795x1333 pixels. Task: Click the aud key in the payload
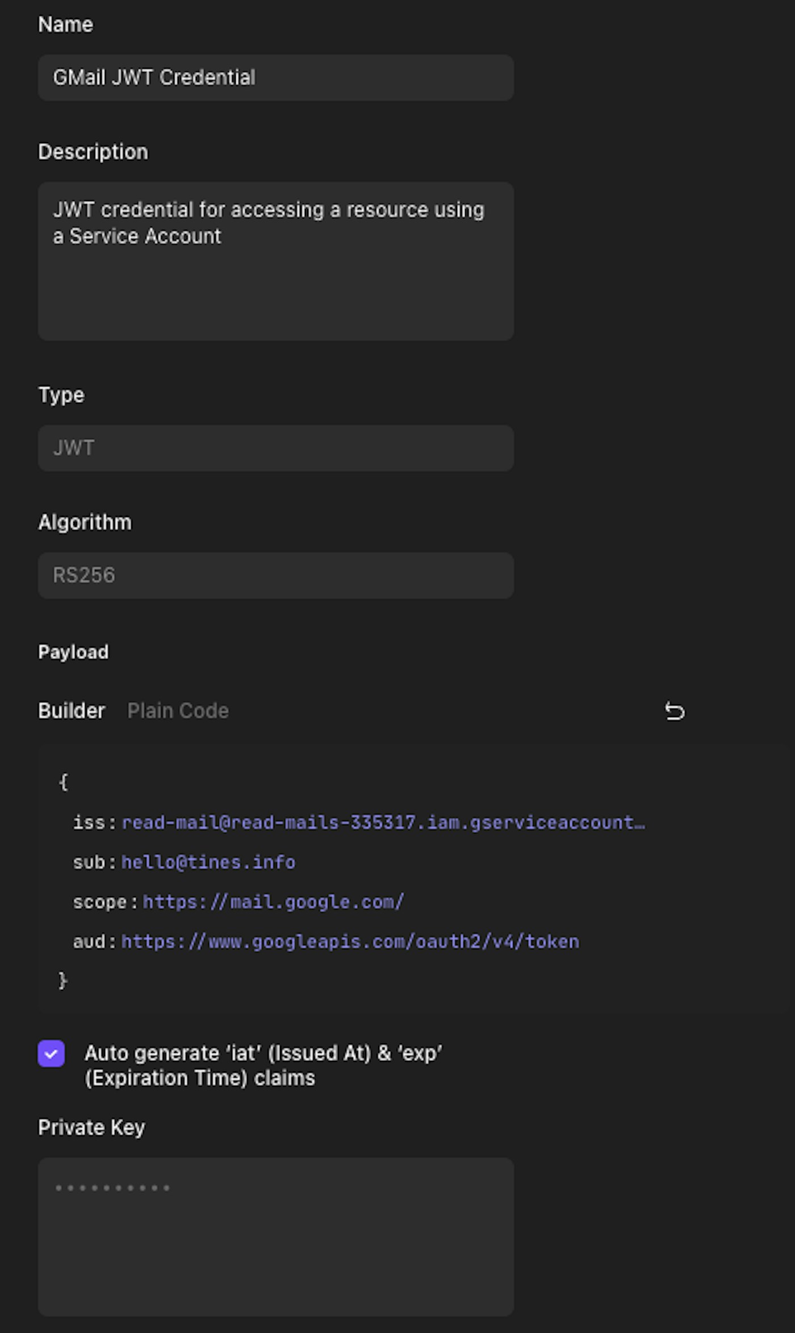89,942
